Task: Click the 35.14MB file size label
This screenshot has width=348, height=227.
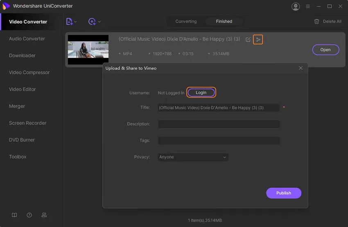Action: coord(221,54)
